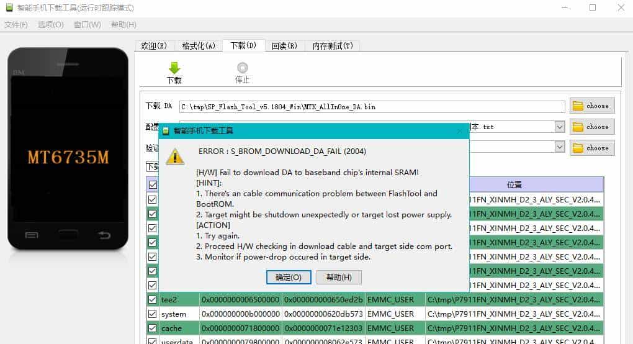
Task: Toggle the header select-all checkbox
Action: [153, 185]
